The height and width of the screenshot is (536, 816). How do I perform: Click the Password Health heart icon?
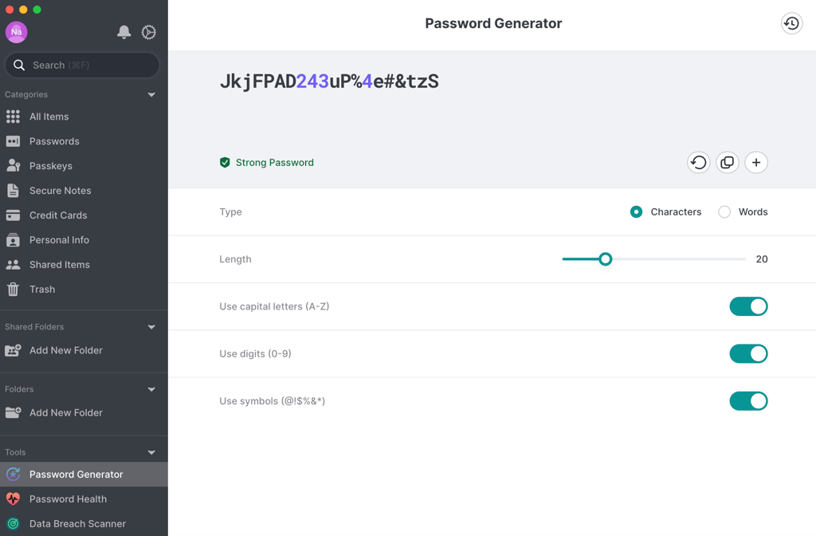13,499
